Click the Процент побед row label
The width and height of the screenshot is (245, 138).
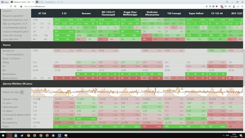pos(10,99)
